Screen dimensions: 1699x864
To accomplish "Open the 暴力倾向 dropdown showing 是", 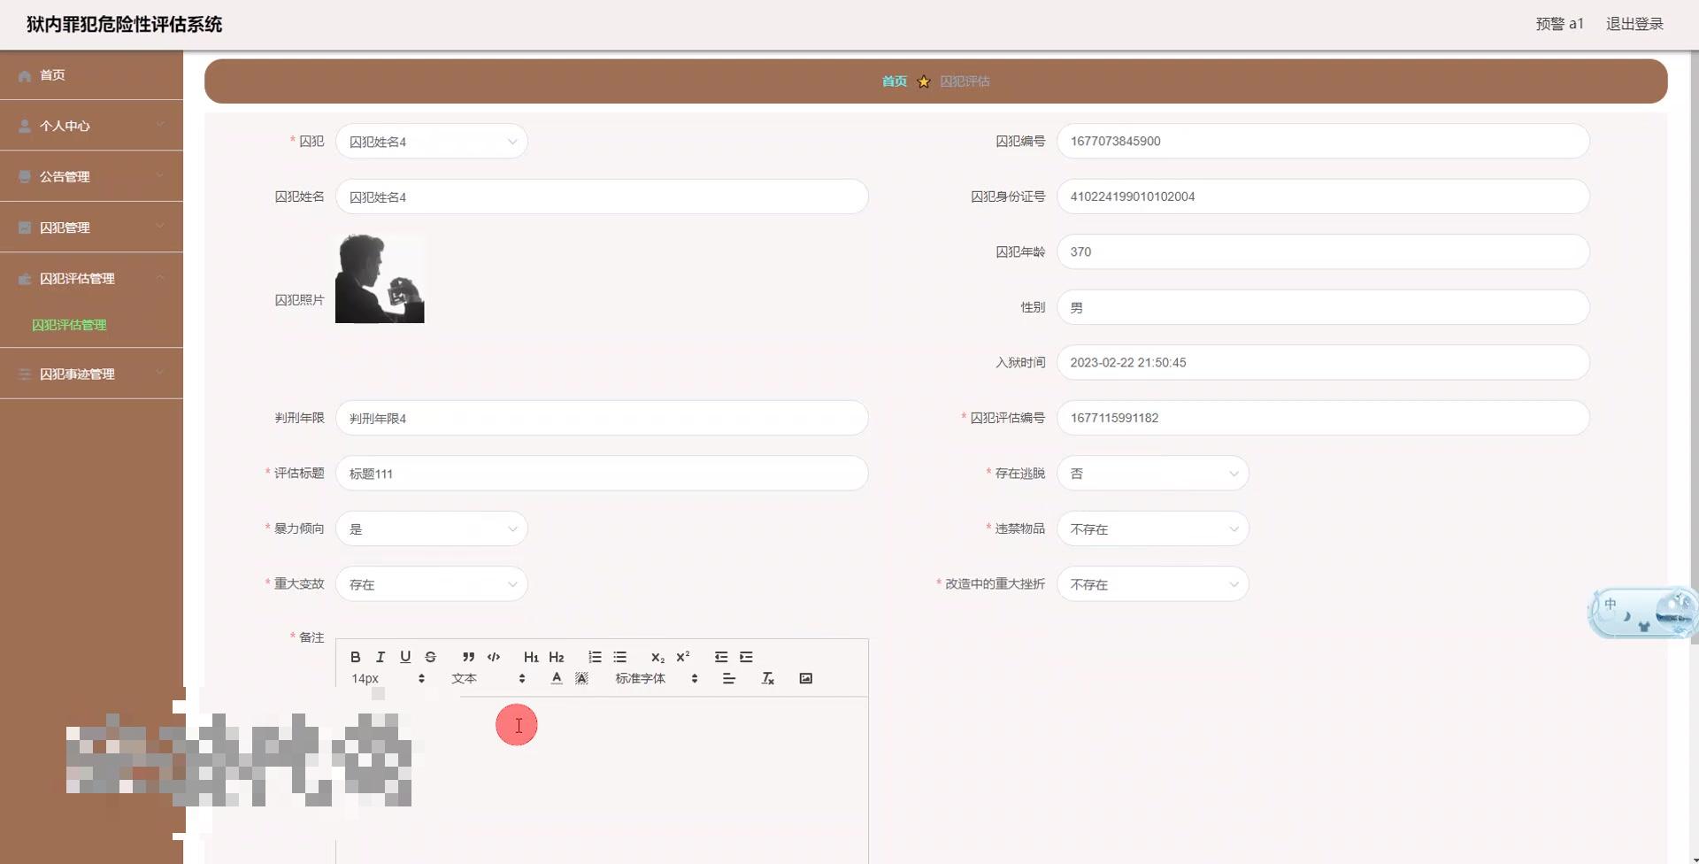I will (x=432, y=528).
